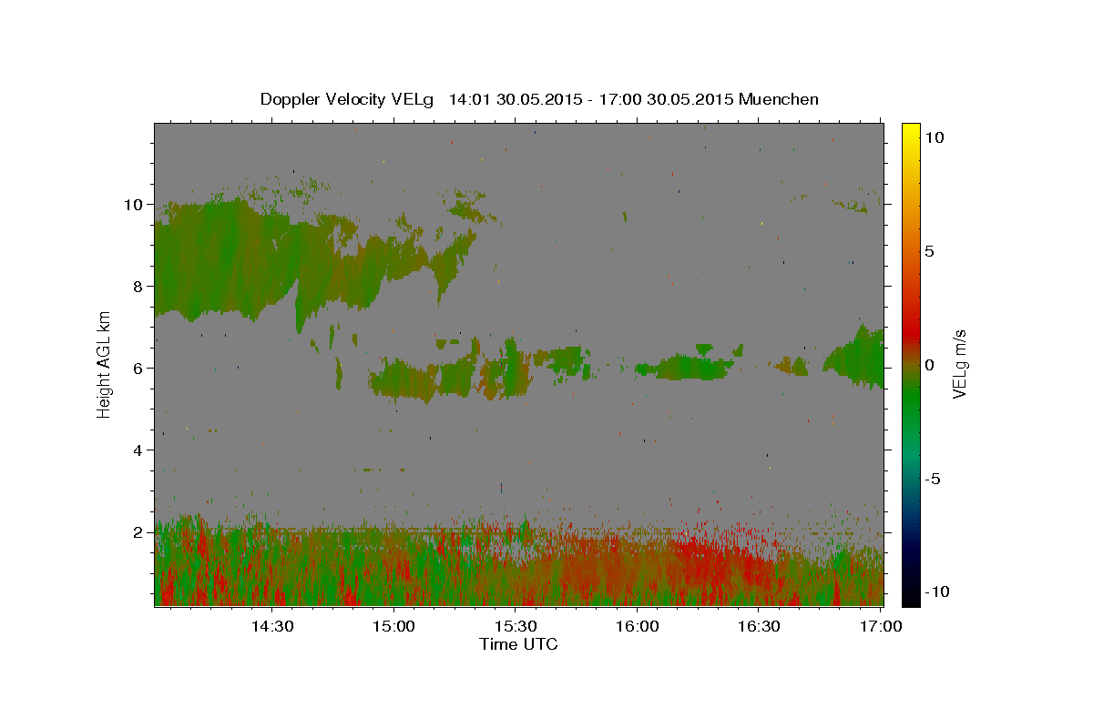Click the plot title 'Doppler Velocity VELg'
The height and width of the screenshot is (728, 1093).
click(349, 99)
